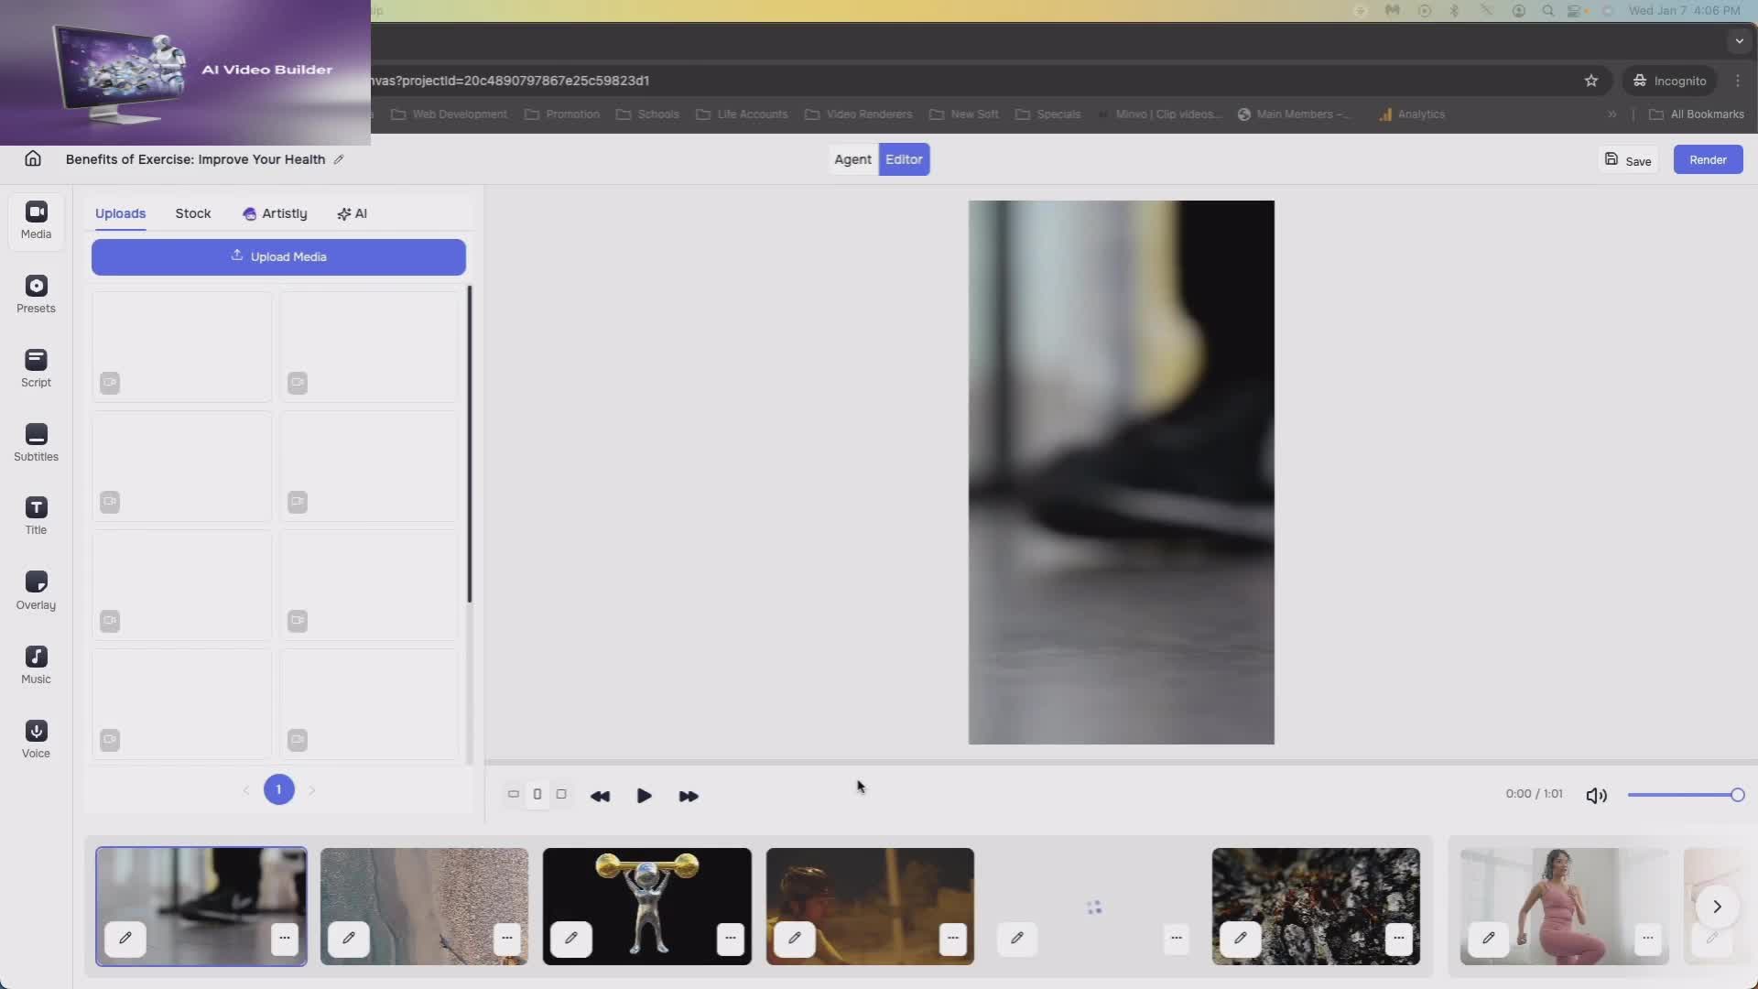Go to home via house icon
This screenshot has height=989, width=1758.
(x=33, y=159)
